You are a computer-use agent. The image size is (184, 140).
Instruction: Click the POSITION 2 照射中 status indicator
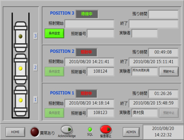(x=86, y=52)
